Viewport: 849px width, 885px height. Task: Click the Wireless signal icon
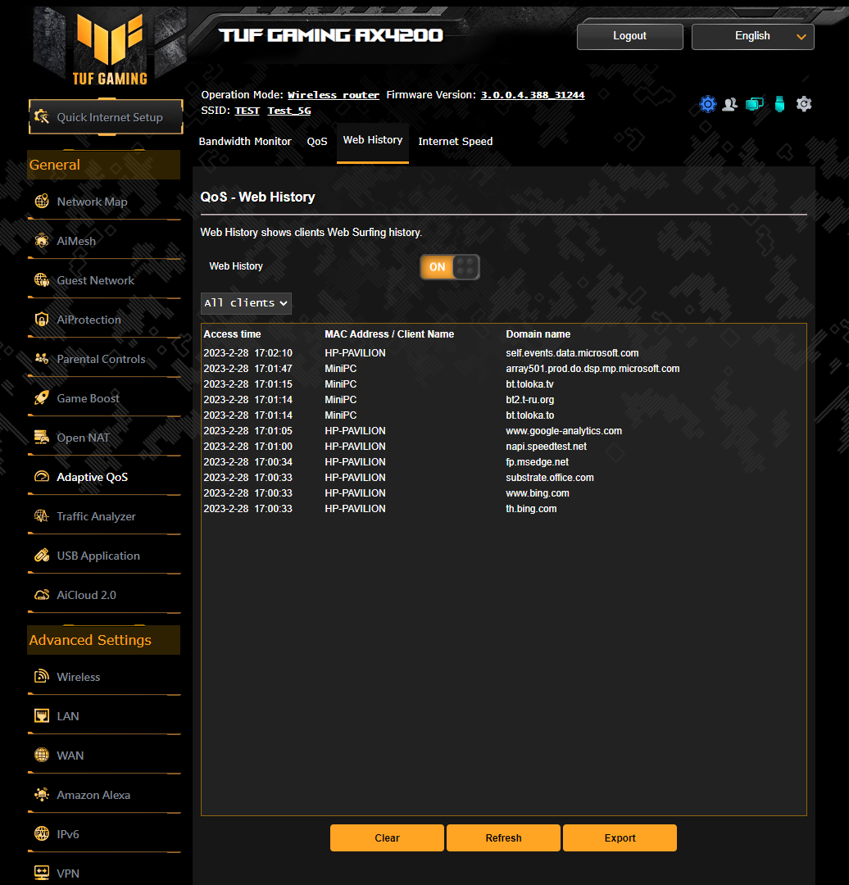pyautogui.click(x=42, y=677)
